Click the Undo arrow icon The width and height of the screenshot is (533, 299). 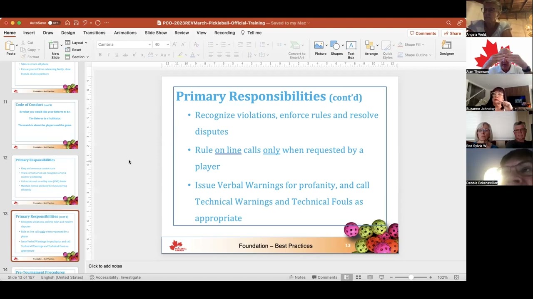click(x=85, y=23)
